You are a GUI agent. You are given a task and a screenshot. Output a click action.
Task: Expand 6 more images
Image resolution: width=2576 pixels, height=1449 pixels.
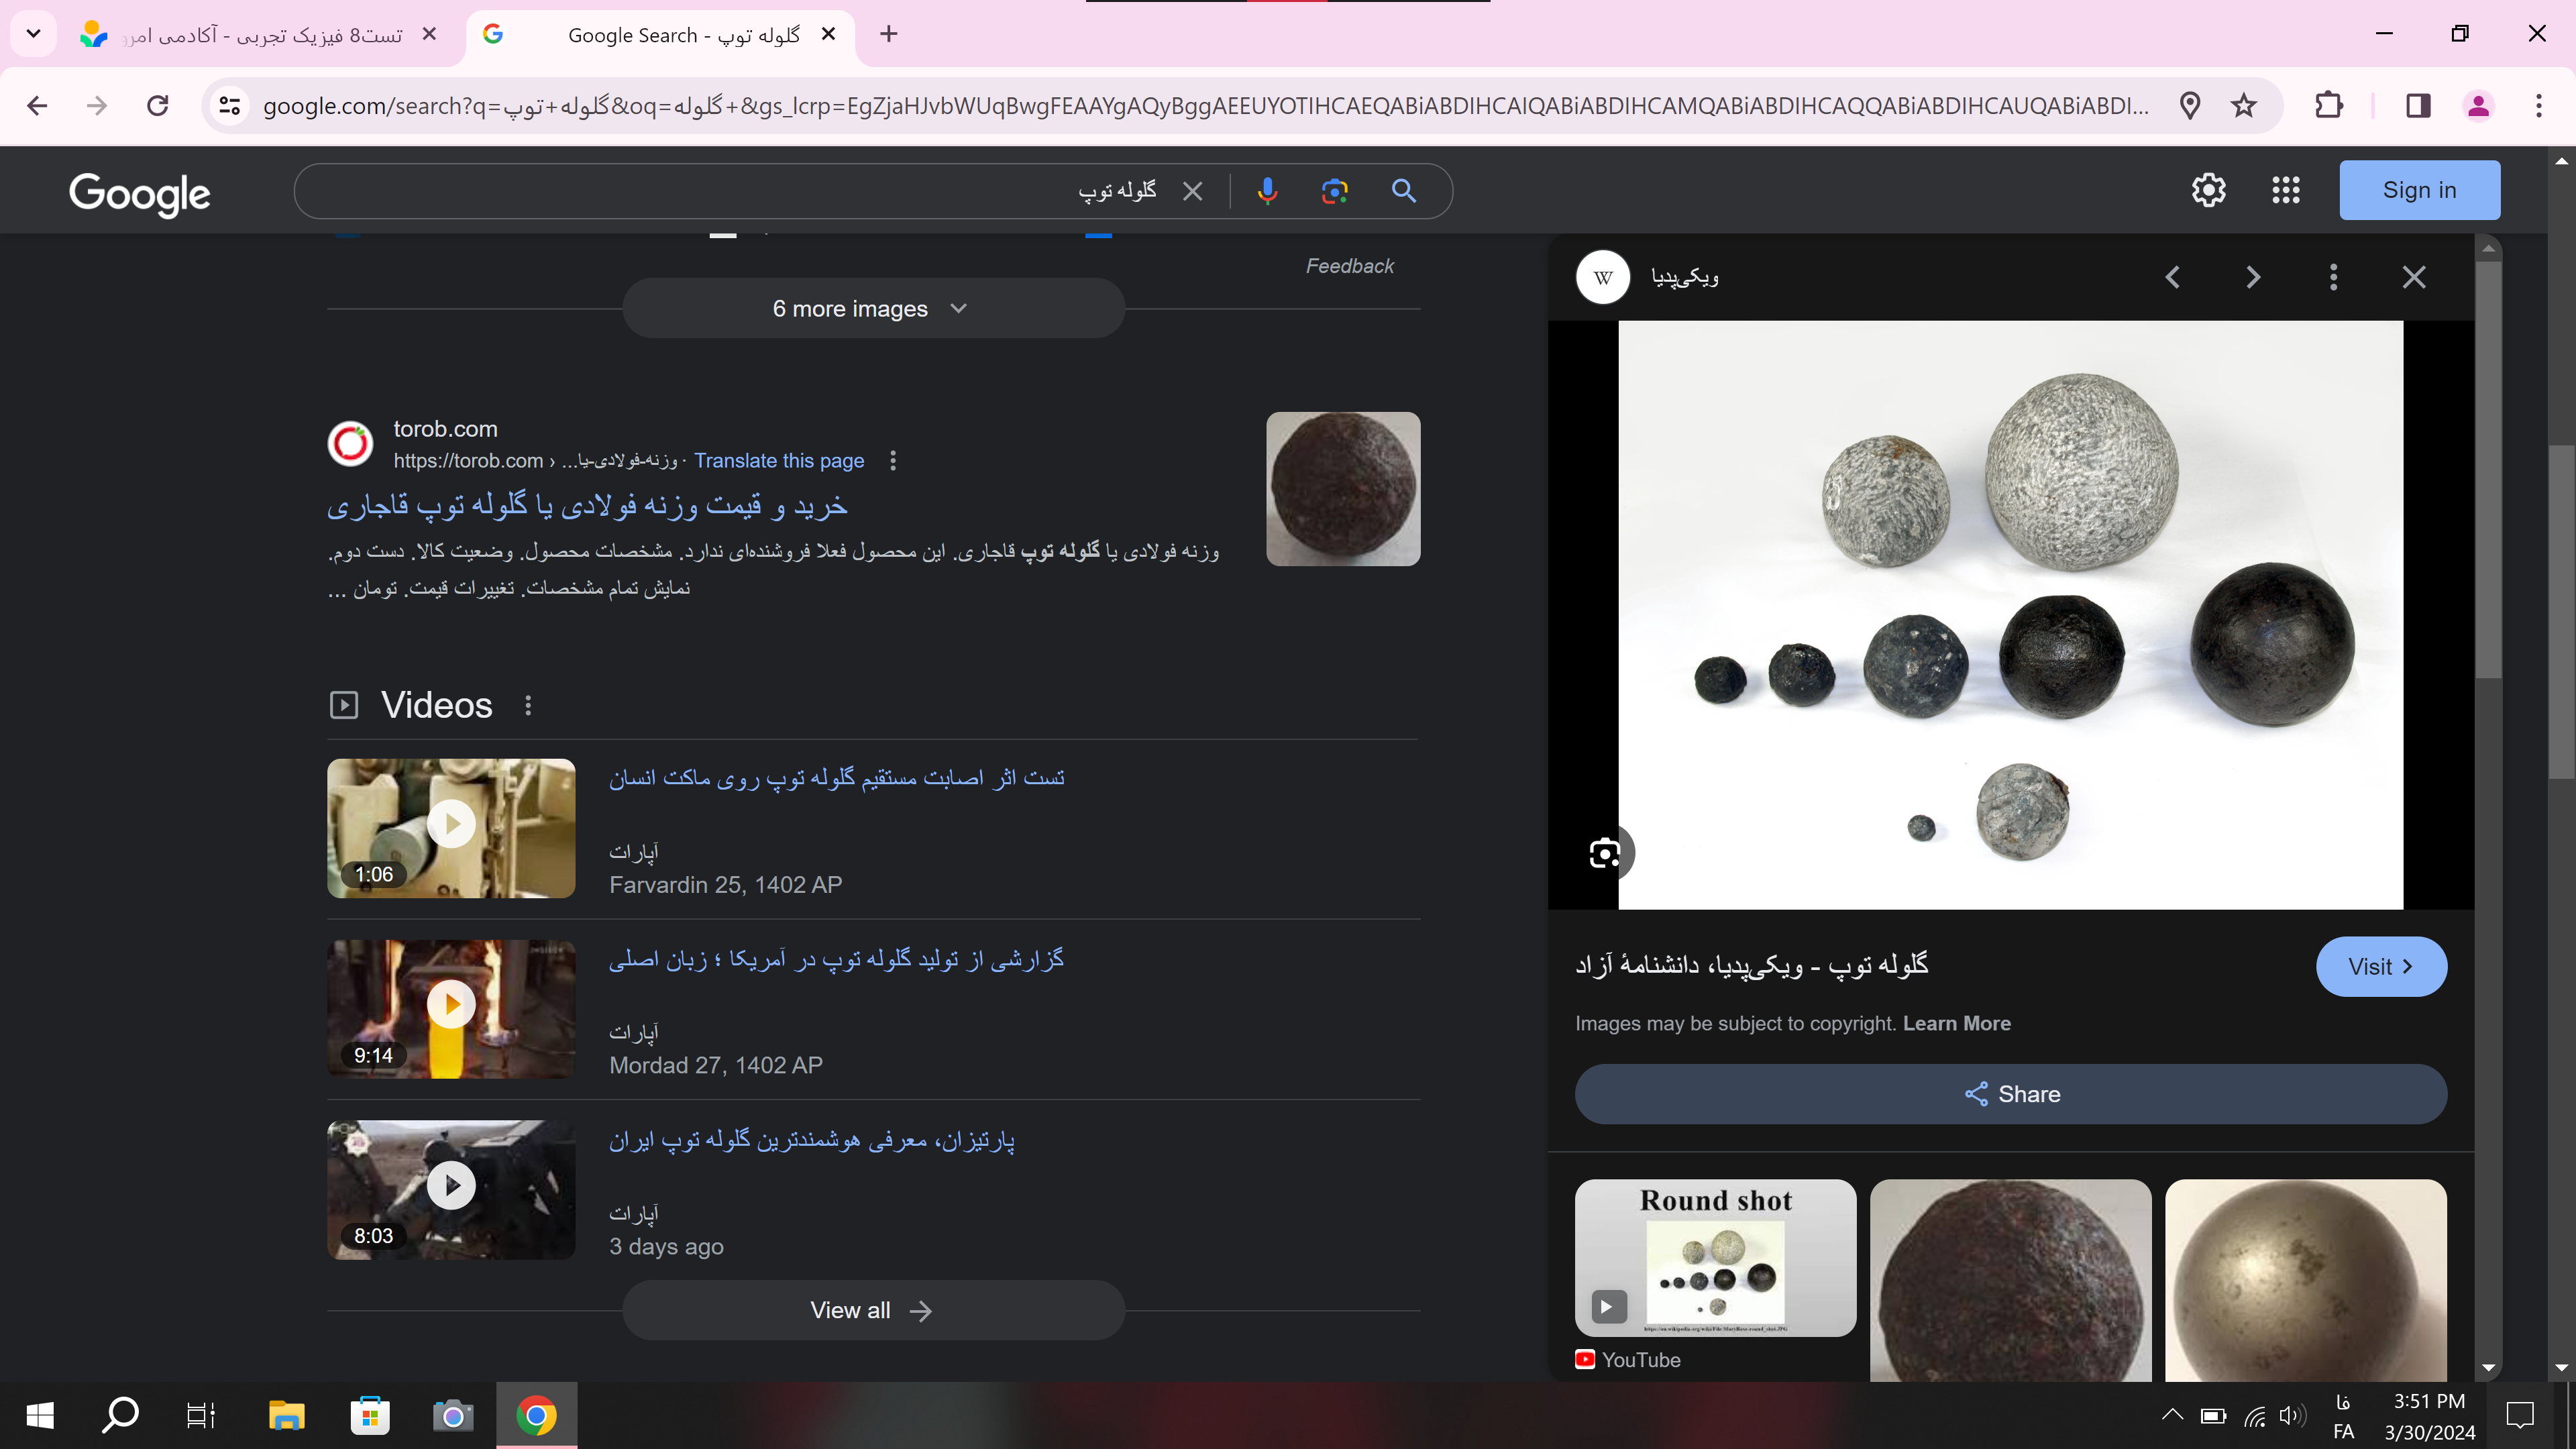click(x=872, y=308)
